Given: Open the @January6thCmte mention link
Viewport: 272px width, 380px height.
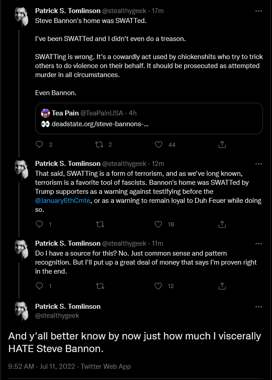Looking at the screenshot, I should [63, 201].
